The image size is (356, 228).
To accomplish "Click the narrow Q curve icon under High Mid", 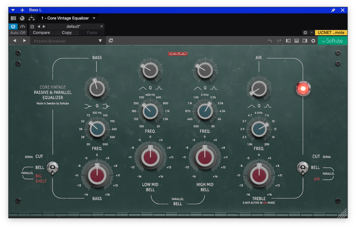I will [x=214, y=88].
